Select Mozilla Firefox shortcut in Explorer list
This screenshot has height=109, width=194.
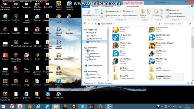point(122,45)
